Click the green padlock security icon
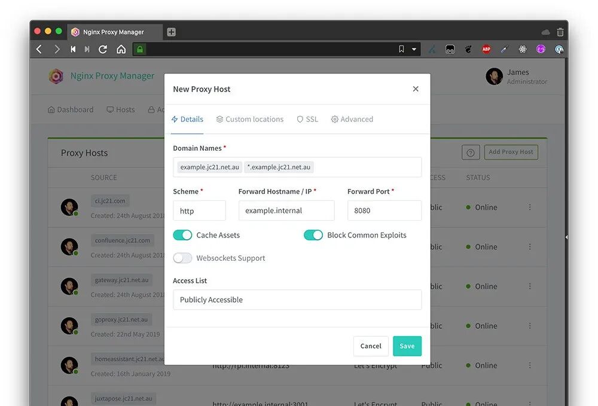The height and width of the screenshot is (406, 598). (x=139, y=49)
